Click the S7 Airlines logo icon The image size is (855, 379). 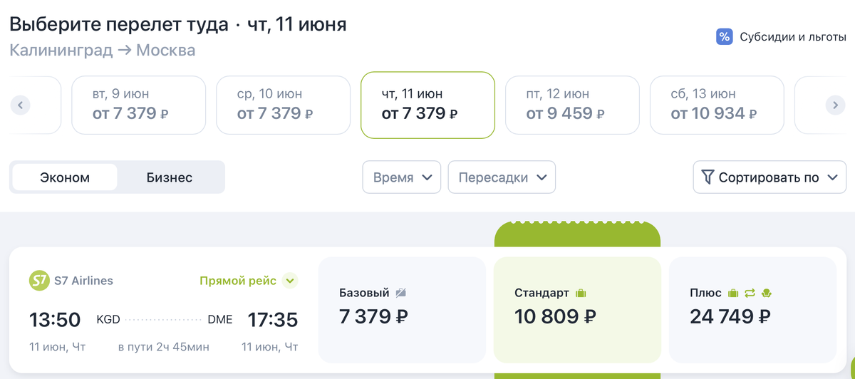(38, 281)
